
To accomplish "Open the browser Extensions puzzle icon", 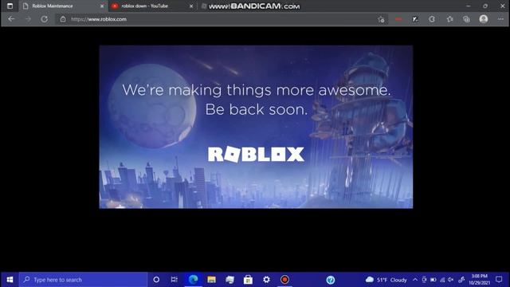I will click(x=432, y=19).
